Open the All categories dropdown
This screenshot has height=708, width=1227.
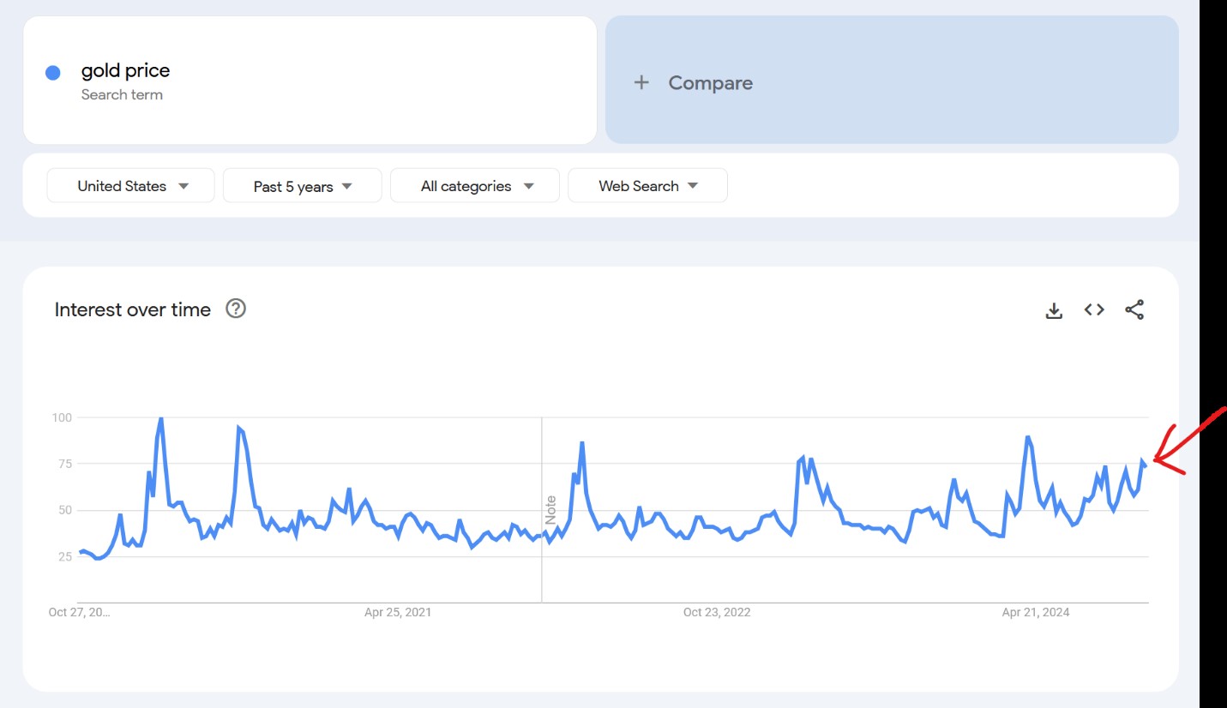click(x=475, y=186)
